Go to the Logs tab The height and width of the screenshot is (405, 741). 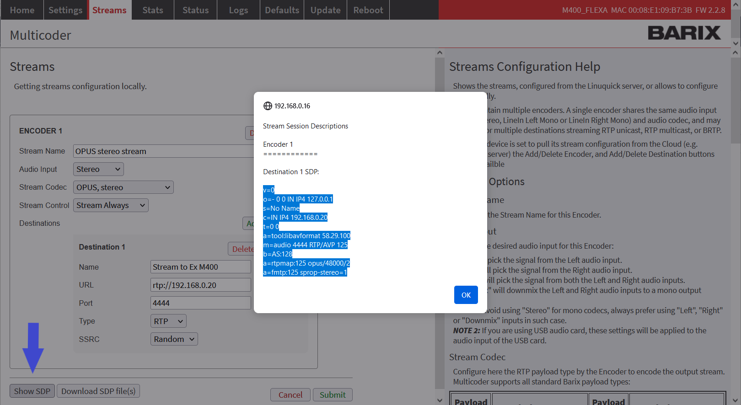click(238, 10)
